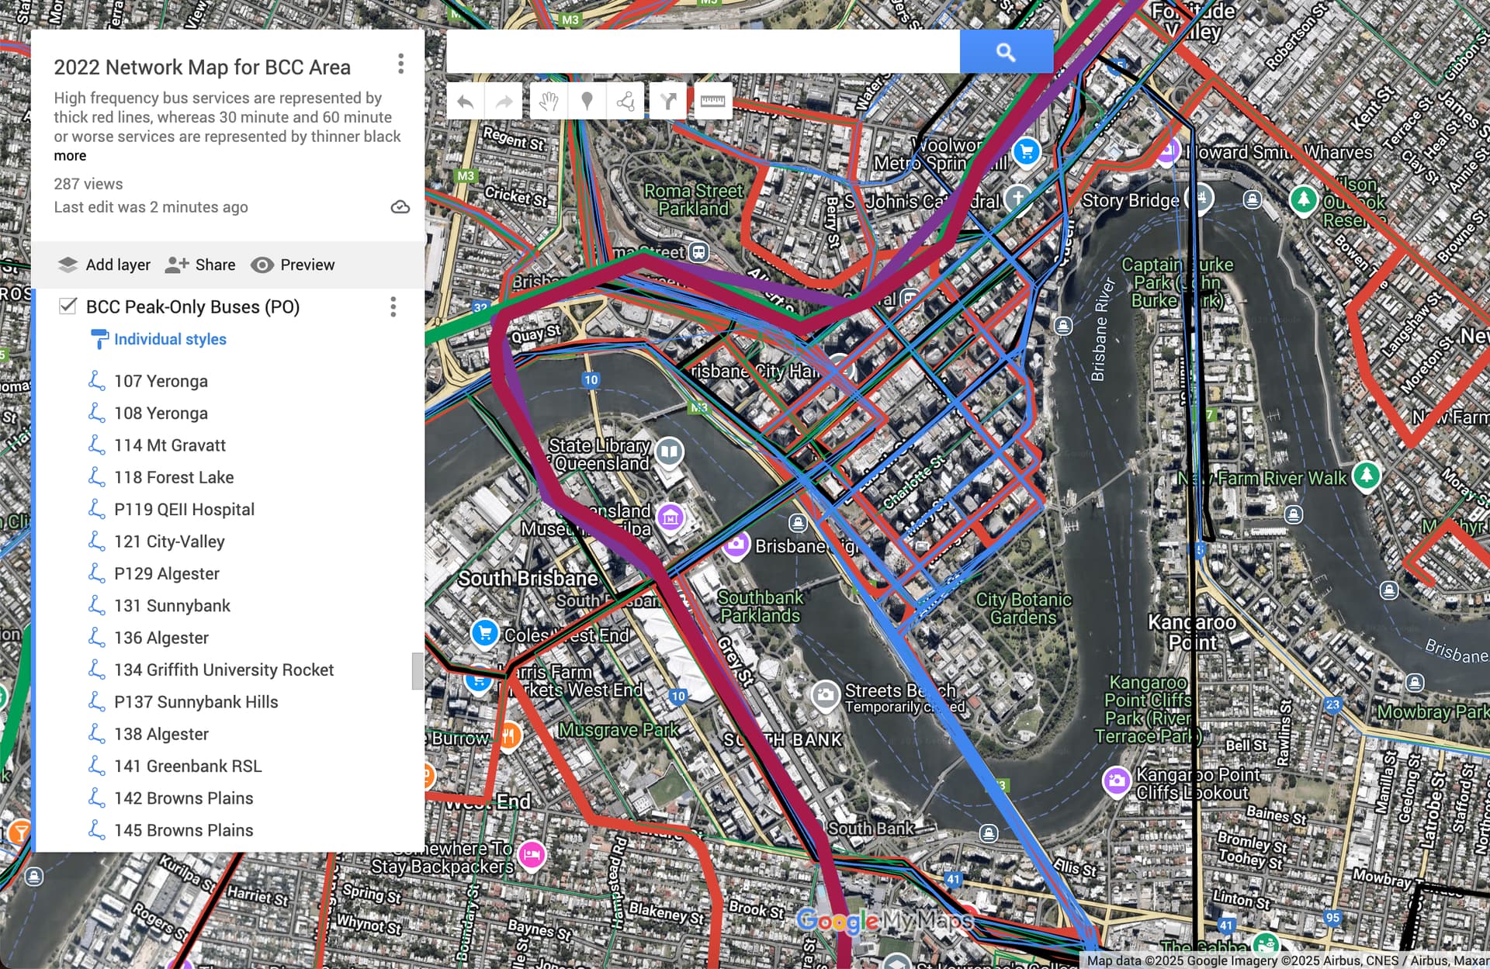Select the 134 Griffith University Rocket route
The image size is (1490, 969).
click(223, 670)
